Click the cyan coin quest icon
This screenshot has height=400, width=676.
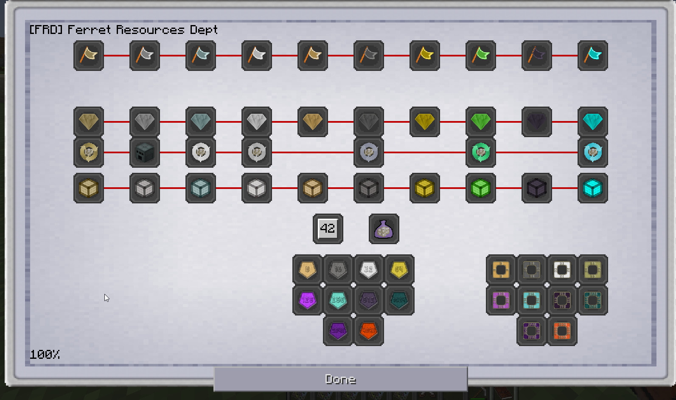[x=593, y=152]
